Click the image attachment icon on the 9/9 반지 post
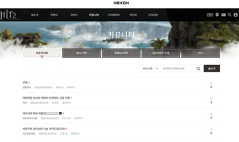 coord(60,113)
